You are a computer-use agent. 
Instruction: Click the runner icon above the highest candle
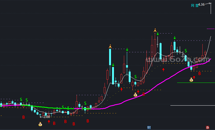pos(155,30)
